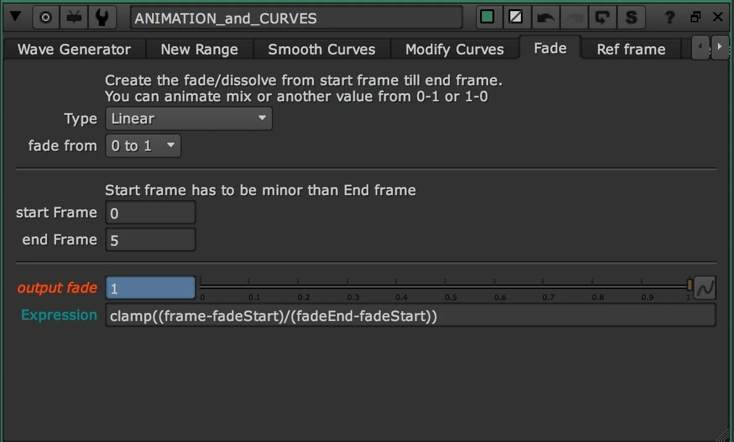Image resolution: width=734 pixels, height=442 pixels.
Task: Open the S presets icon
Action: pos(631,17)
